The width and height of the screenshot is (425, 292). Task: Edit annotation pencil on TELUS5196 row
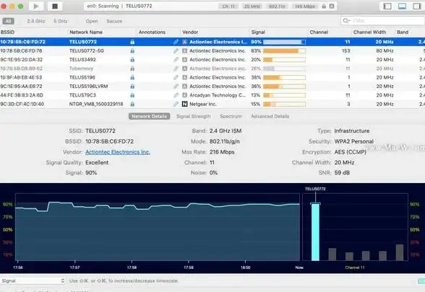pos(176,78)
